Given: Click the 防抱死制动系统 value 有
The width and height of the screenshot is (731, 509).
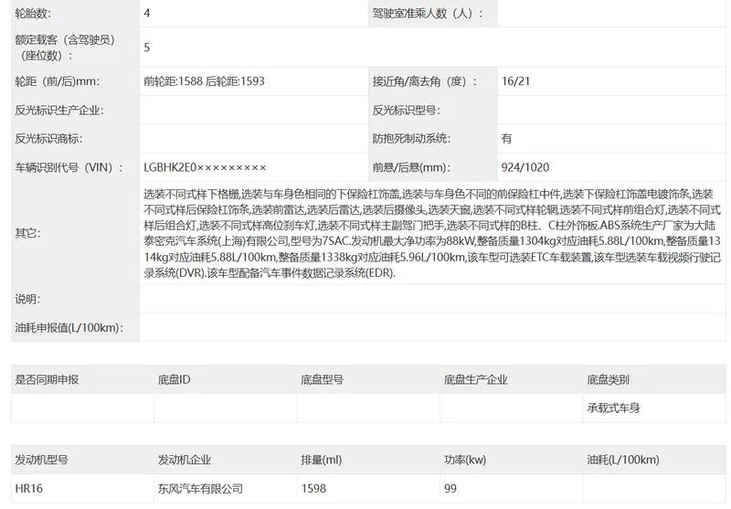Looking at the screenshot, I should point(507,138).
